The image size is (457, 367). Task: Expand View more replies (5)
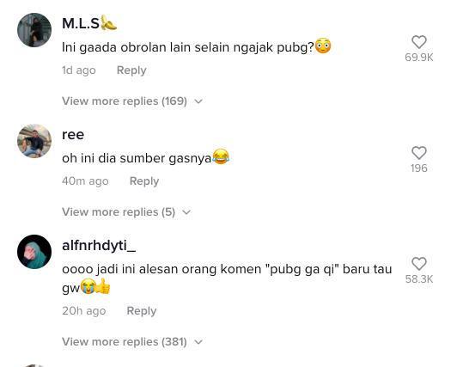click(126, 212)
